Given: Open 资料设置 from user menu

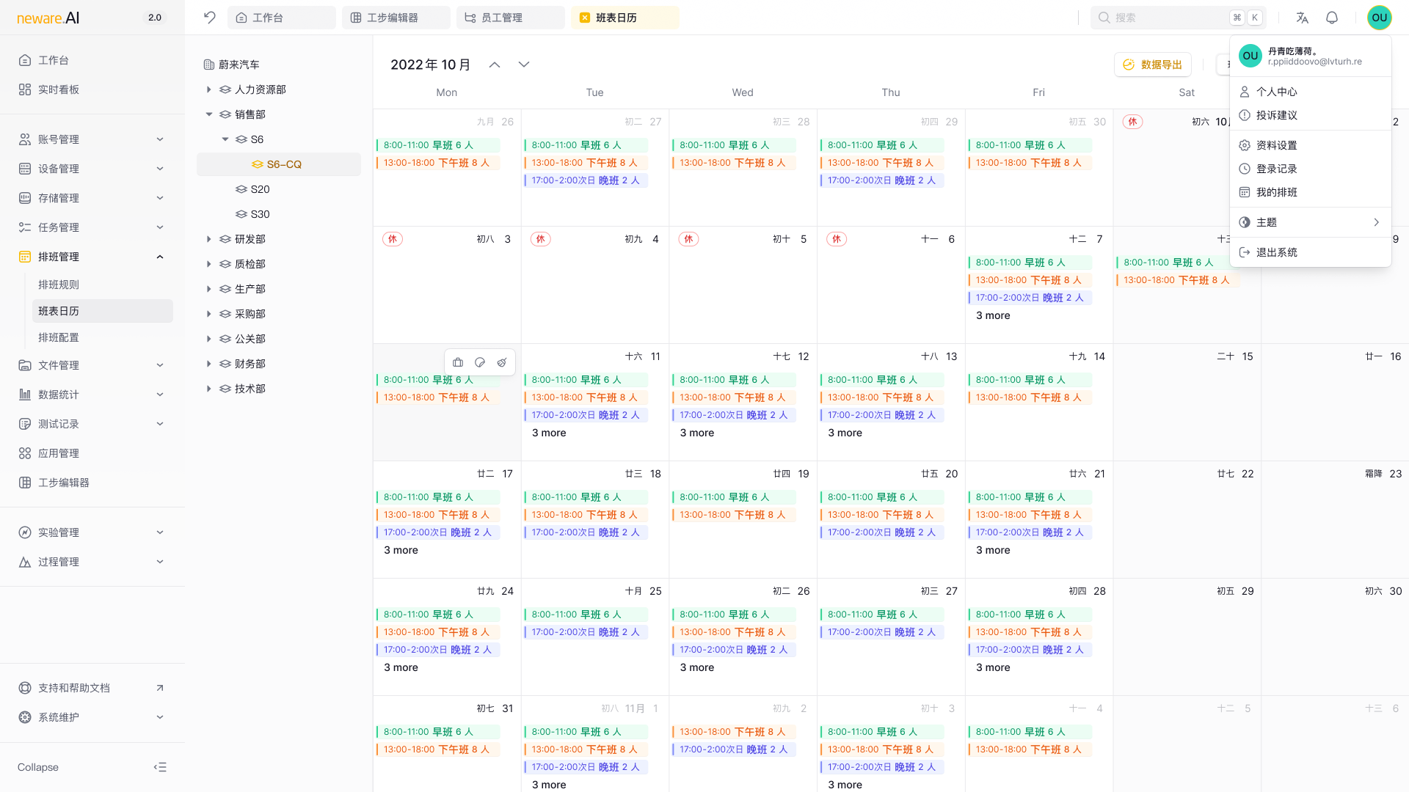Looking at the screenshot, I should 1310,145.
